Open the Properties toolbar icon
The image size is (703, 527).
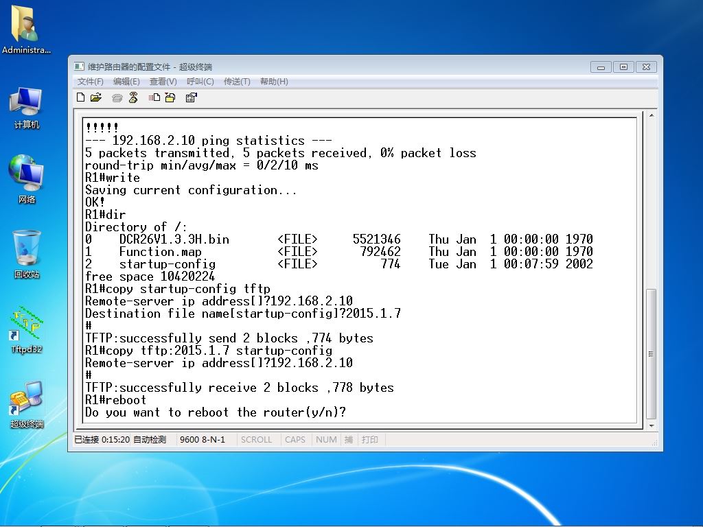[x=192, y=97]
